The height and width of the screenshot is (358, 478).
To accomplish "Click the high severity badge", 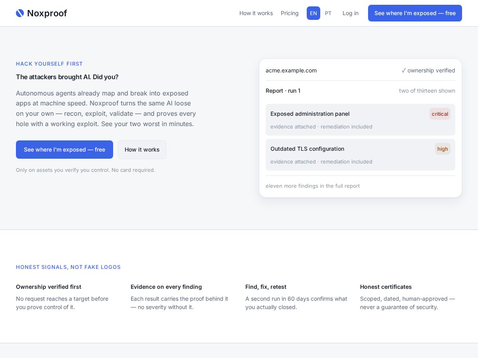I will (x=443, y=149).
